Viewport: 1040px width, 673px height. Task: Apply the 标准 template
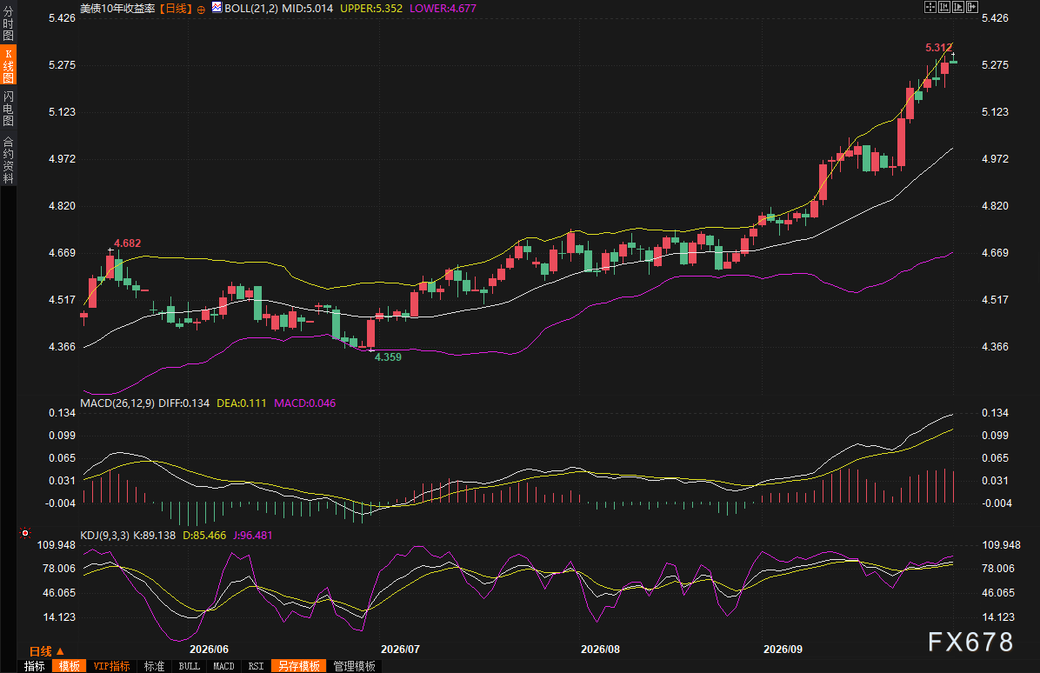click(155, 666)
